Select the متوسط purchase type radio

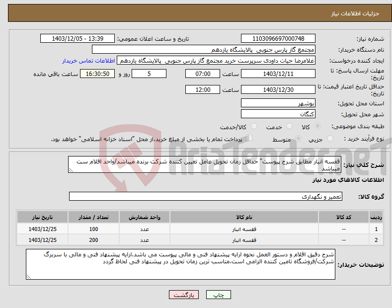coord(298,139)
